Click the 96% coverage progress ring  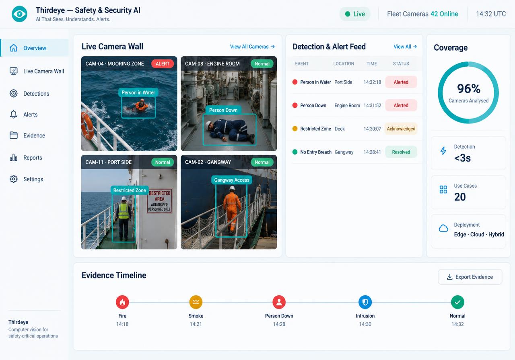click(x=468, y=92)
